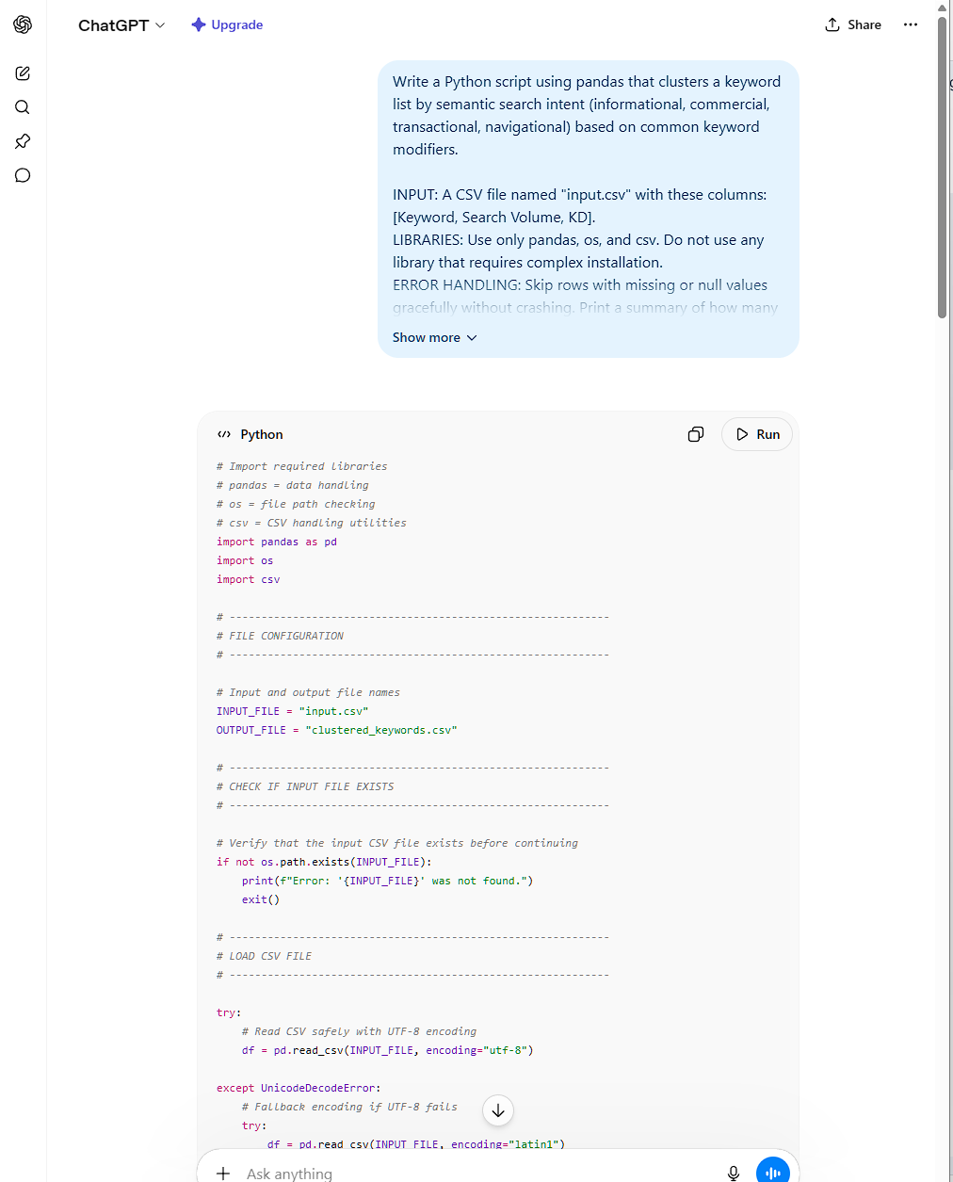Screen dimensions: 953x1182
Task: Click the OUTPUT_FILE clustered_keywords.csv line
Action: pyautogui.click(x=336, y=730)
